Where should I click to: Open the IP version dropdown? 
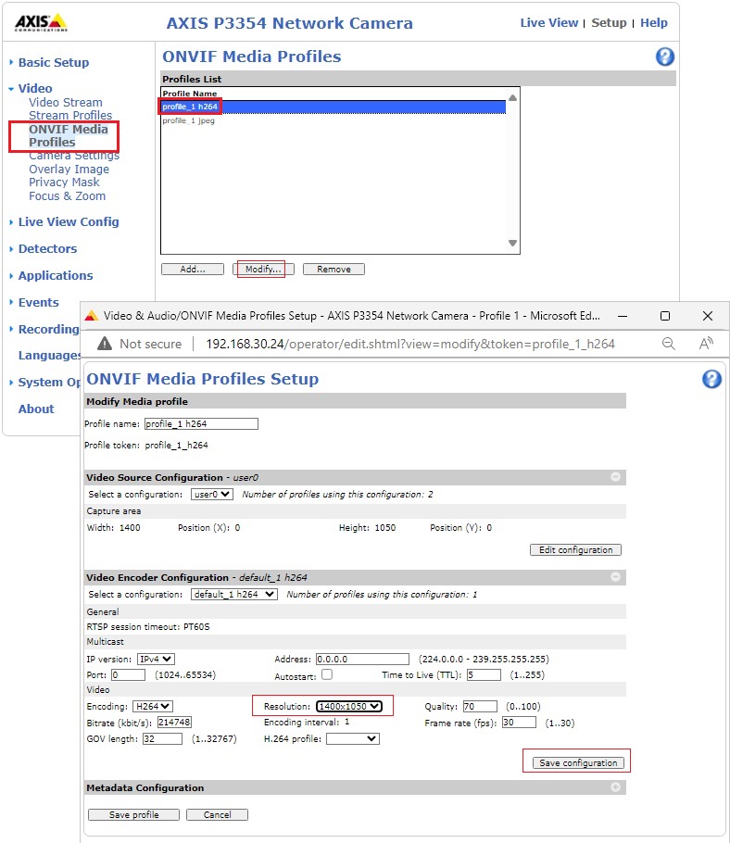155,659
